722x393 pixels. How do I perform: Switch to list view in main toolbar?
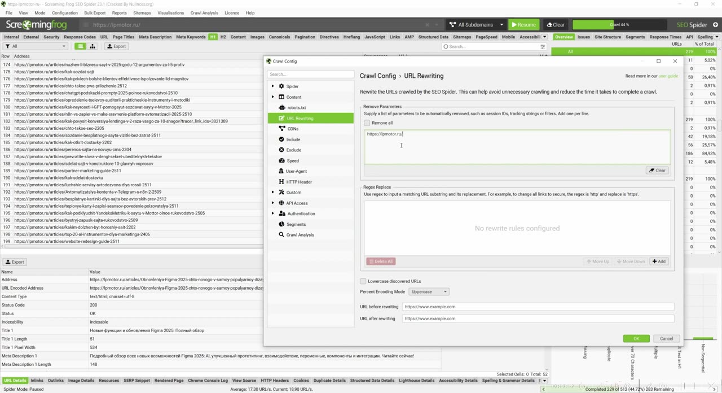80,46
